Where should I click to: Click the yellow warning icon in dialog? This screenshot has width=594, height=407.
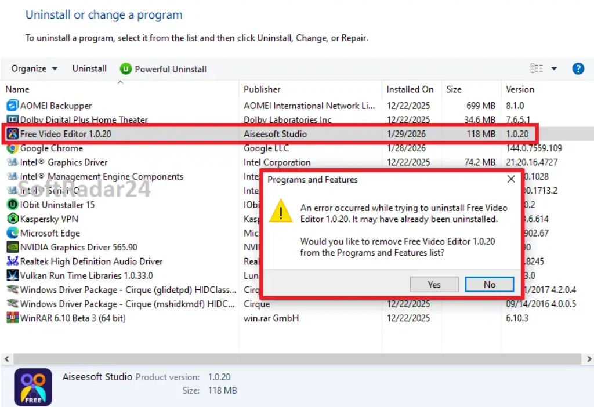281,211
